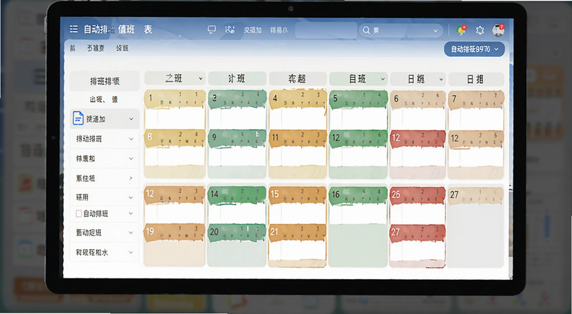
Task: Select the red day 26 card
Action: click(x=418, y=204)
